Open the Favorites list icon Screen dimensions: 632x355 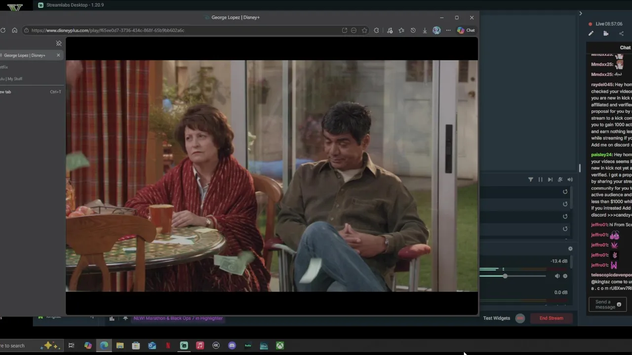click(x=401, y=30)
